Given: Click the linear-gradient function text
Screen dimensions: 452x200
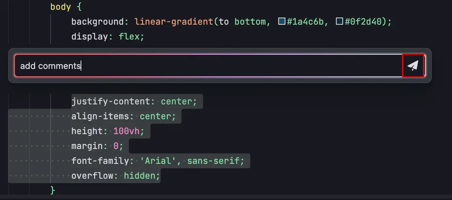Looking at the screenshot, I should [x=174, y=22].
